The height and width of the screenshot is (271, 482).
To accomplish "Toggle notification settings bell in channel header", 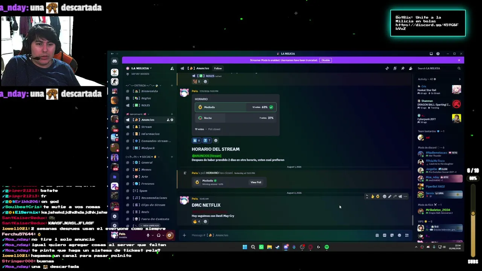I will (395, 68).
